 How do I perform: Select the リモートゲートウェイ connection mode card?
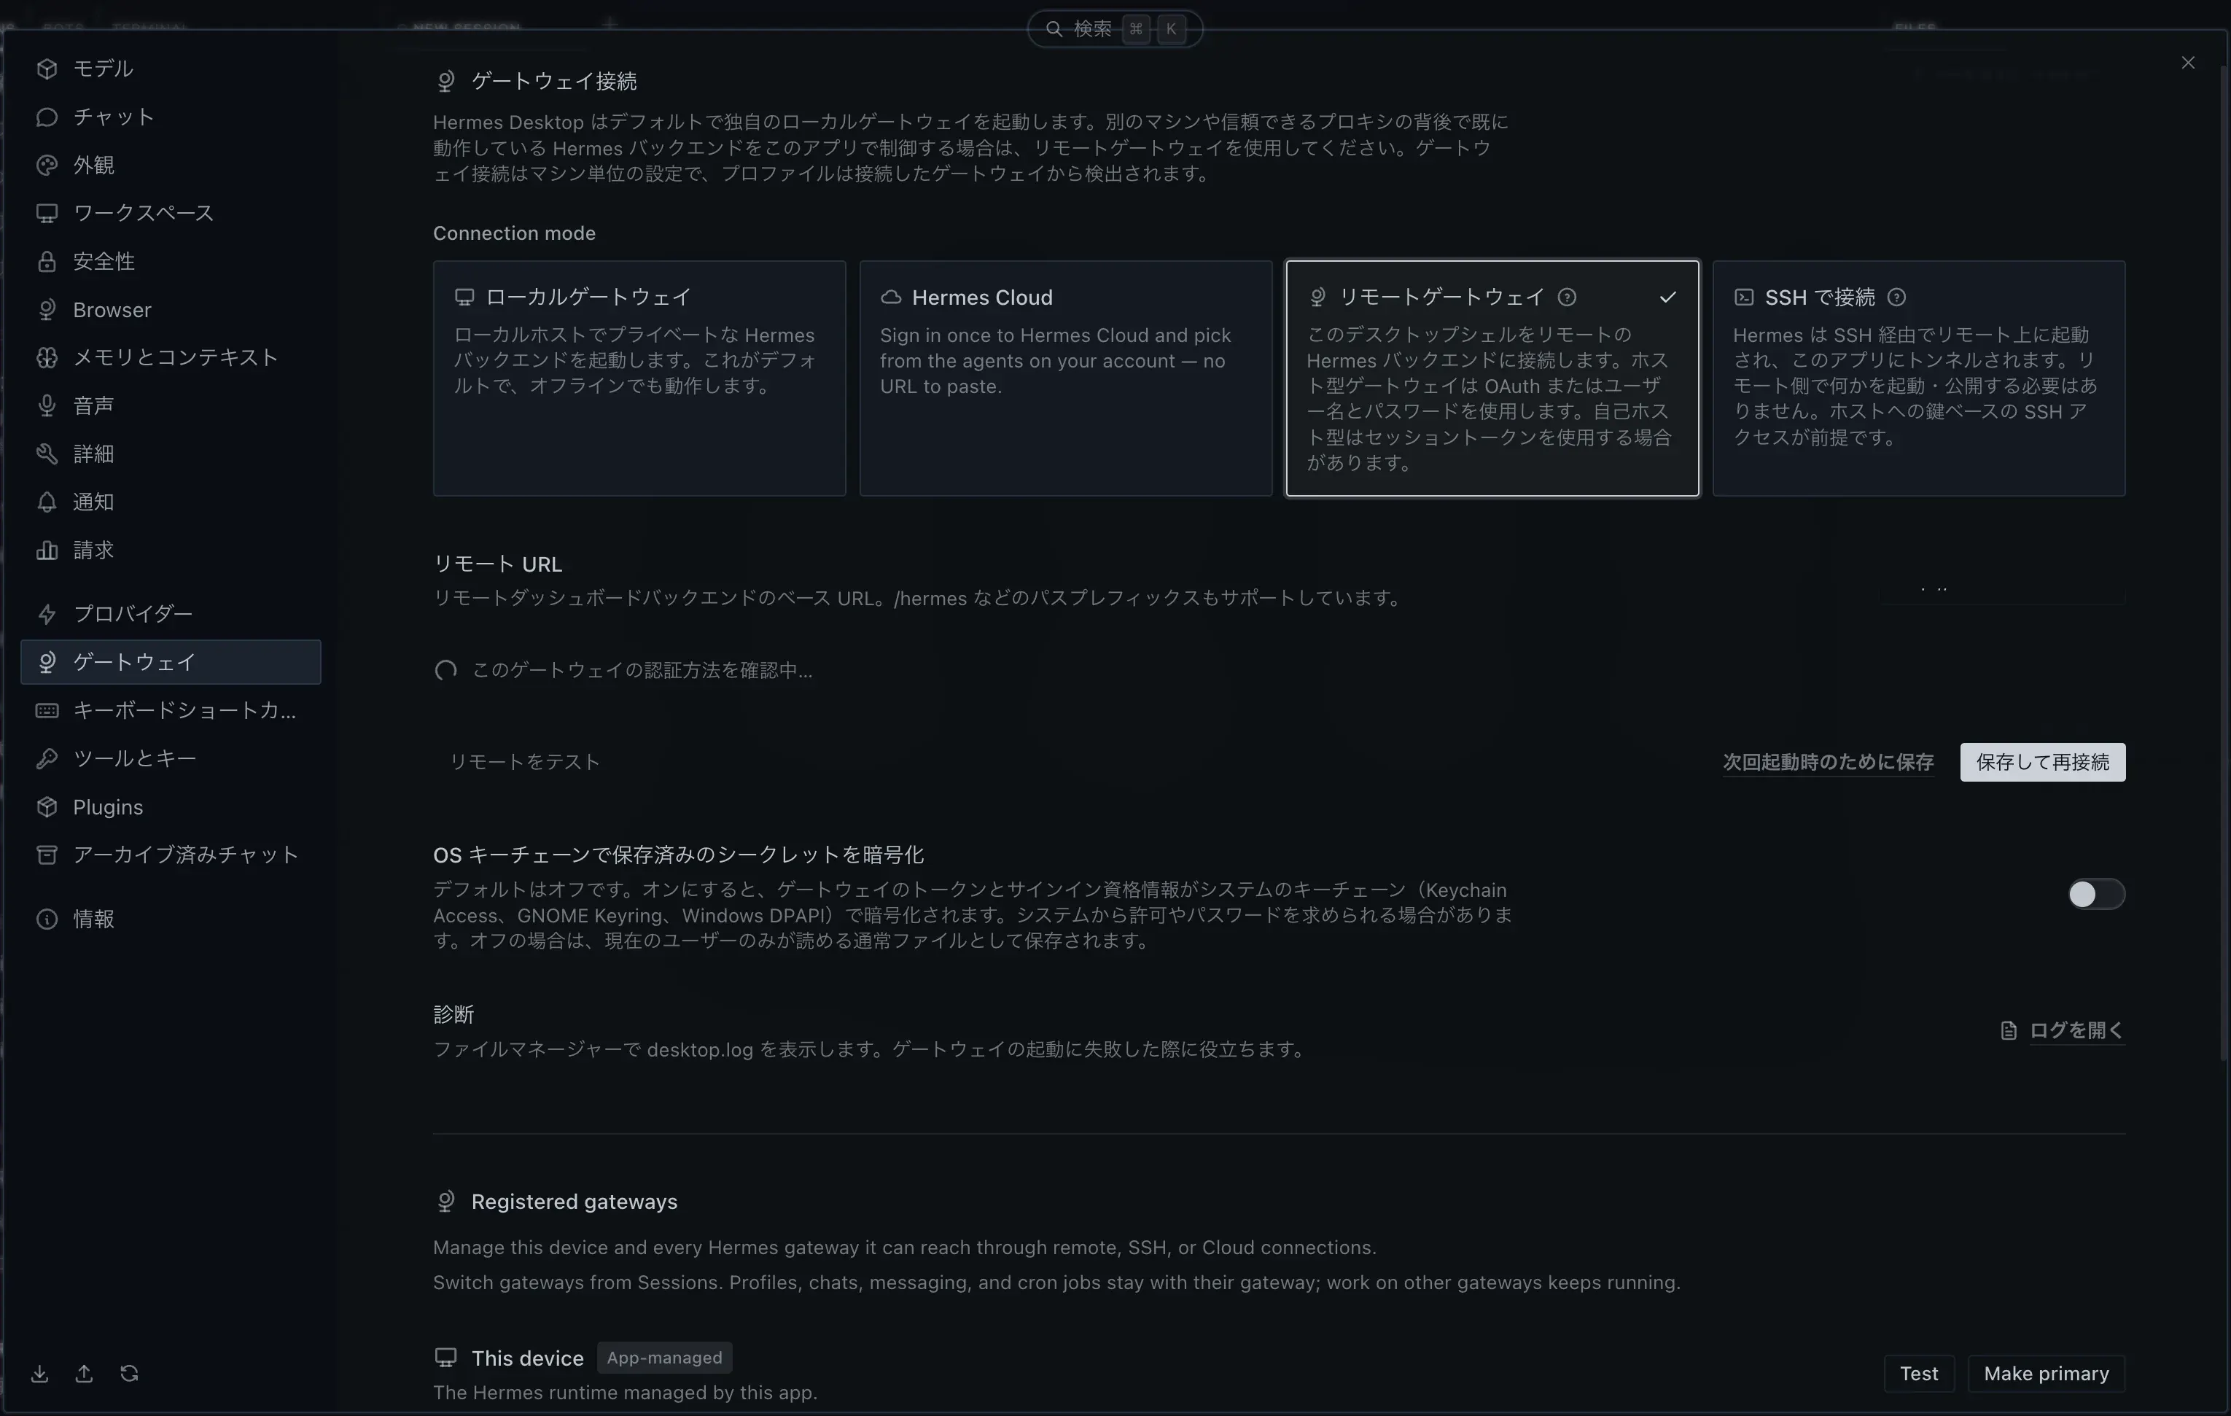[x=1492, y=378]
